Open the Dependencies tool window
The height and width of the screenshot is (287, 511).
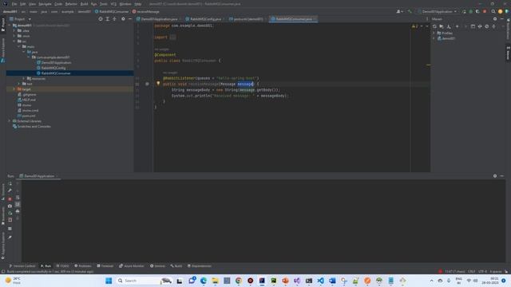point(199,265)
